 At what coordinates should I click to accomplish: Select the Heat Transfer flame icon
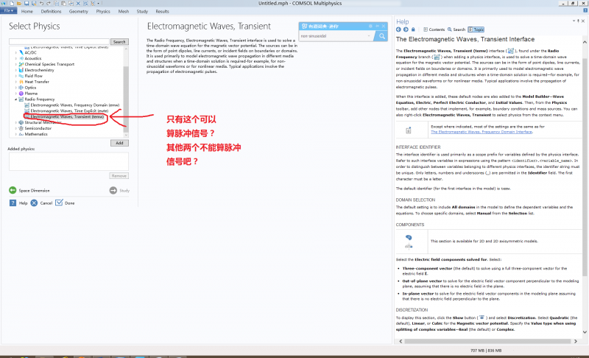(21, 82)
